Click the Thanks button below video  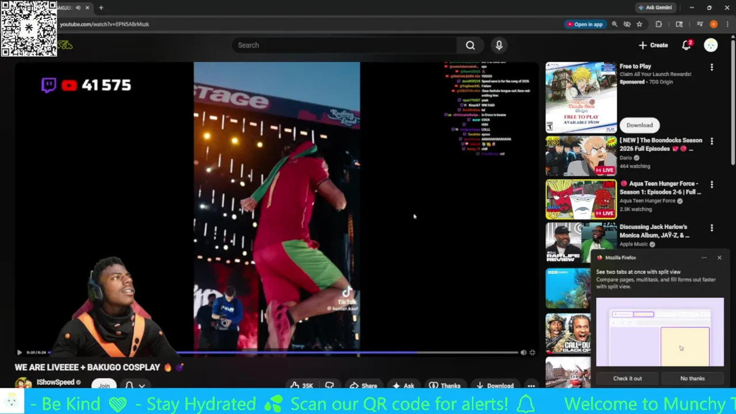(444, 385)
